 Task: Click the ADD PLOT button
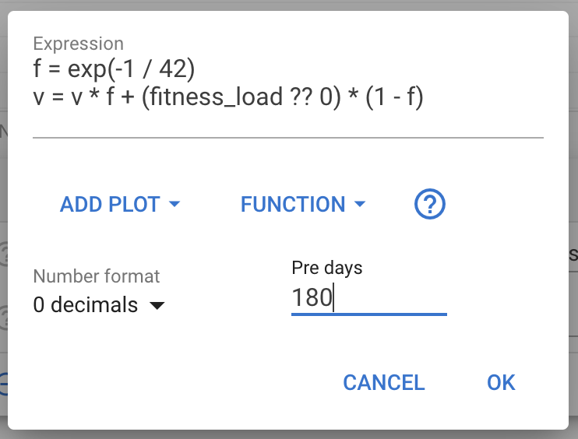point(110,205)
